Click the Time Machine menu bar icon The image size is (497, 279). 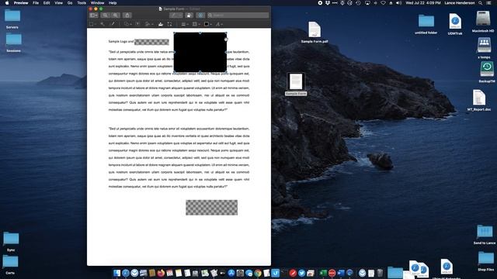(358, 3)
